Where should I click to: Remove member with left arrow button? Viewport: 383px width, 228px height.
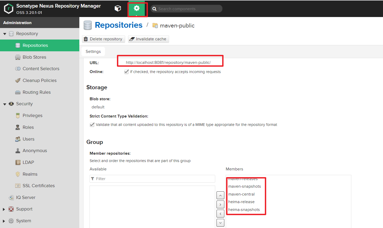(220, 214)
